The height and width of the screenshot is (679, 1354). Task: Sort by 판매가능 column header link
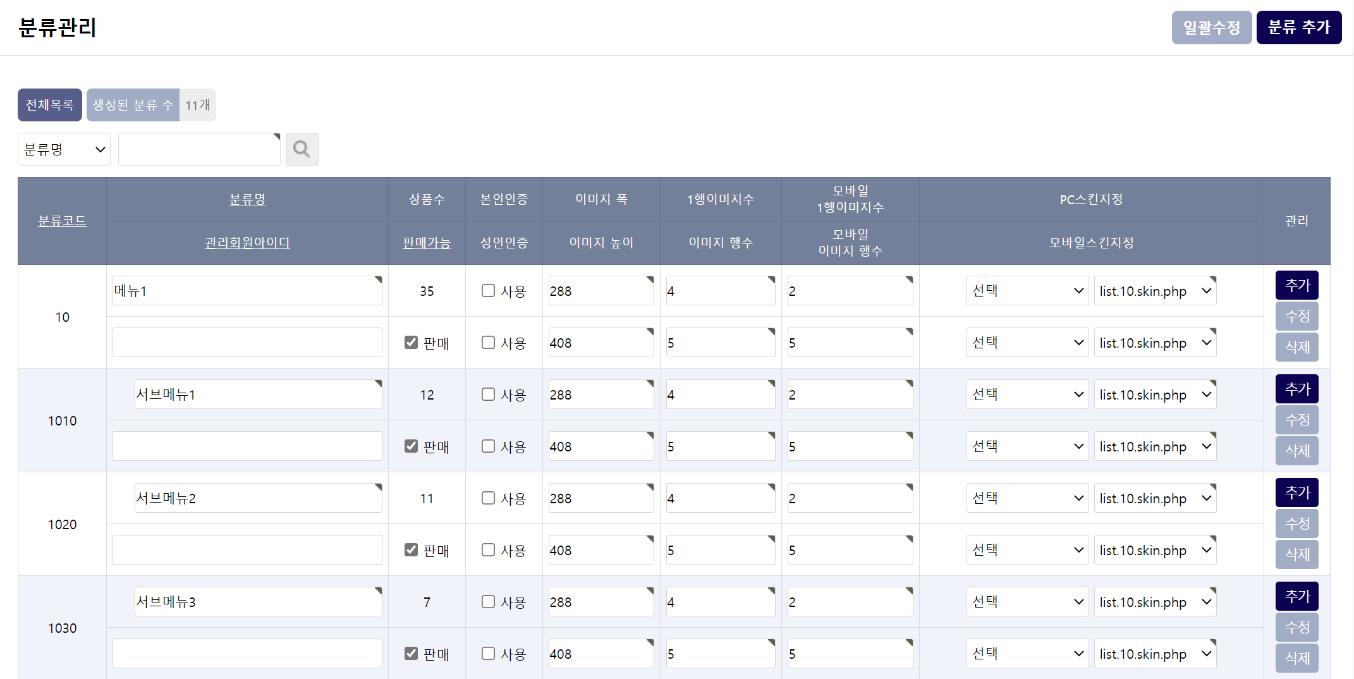coord(427,243)
